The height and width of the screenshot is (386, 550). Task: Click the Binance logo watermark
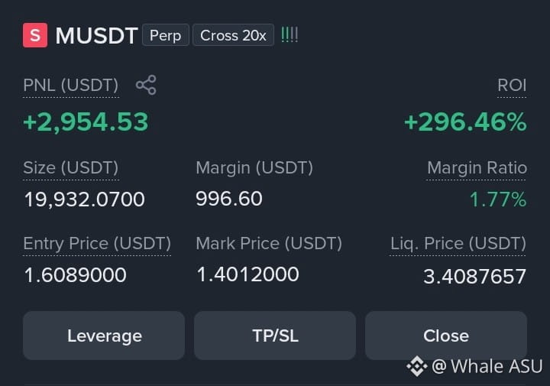(417, 366)
